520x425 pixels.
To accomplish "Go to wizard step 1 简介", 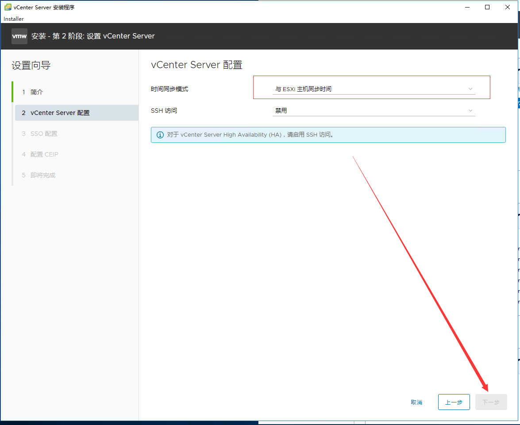I will tap(76, 92).
